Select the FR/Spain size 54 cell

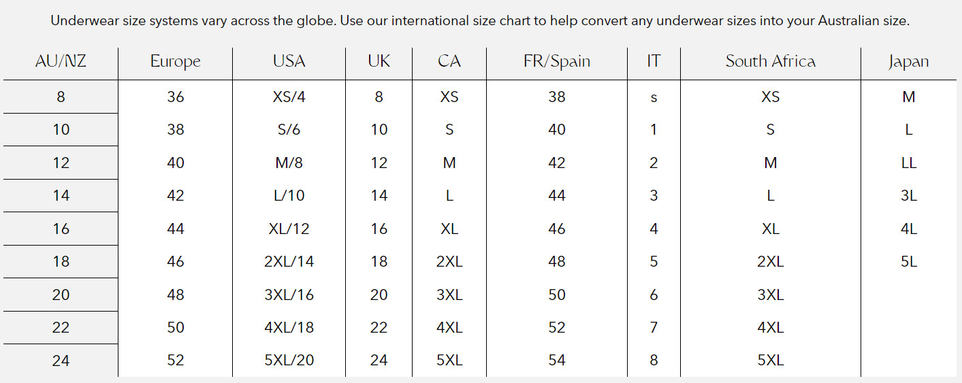[x=557, y=360]
